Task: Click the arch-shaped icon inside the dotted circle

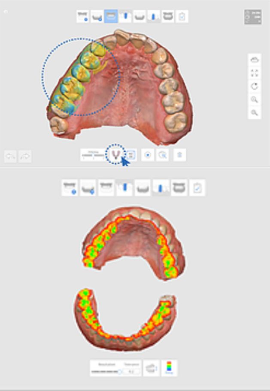Action: click(x=115, y=155)
